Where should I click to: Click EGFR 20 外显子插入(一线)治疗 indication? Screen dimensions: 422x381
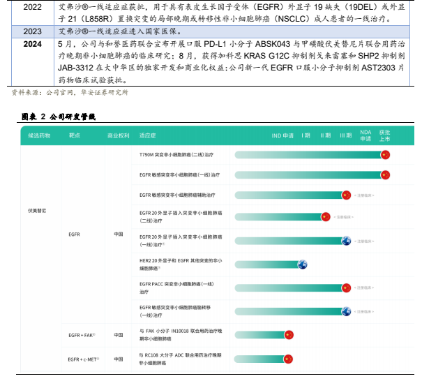(181, 241)
